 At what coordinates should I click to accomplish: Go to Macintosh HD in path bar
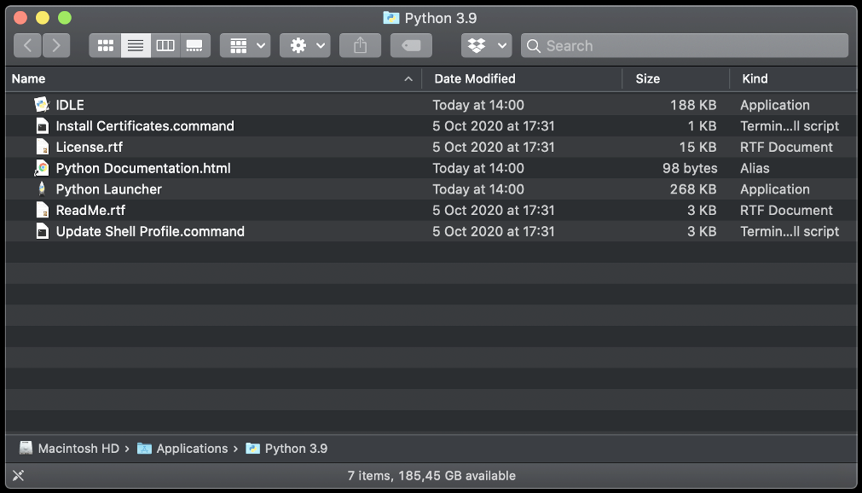pyautogui.click(x=78, y=449)
